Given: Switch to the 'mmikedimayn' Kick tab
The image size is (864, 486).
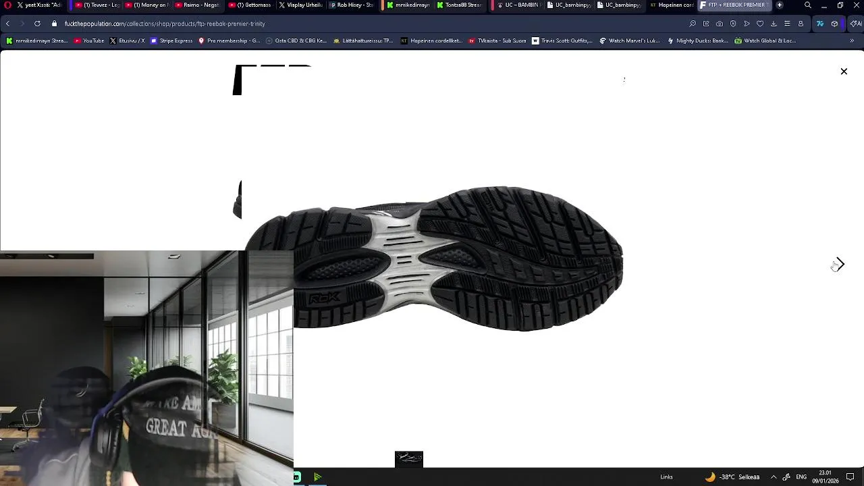Looking at the screenshot, I should [x=408, y=5].
